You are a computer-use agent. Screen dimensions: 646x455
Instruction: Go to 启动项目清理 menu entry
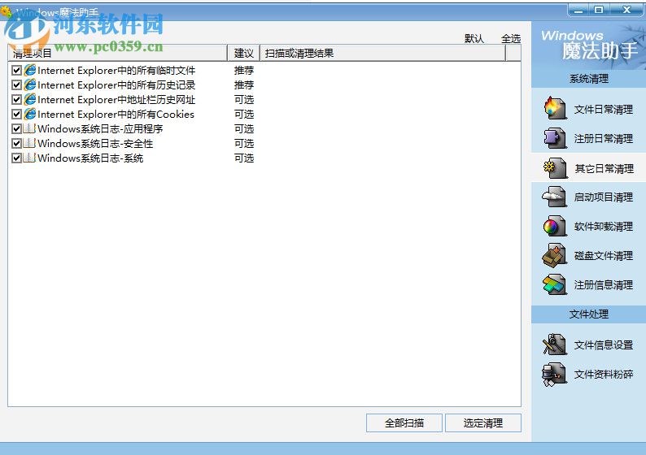click(x=604, y=197)
